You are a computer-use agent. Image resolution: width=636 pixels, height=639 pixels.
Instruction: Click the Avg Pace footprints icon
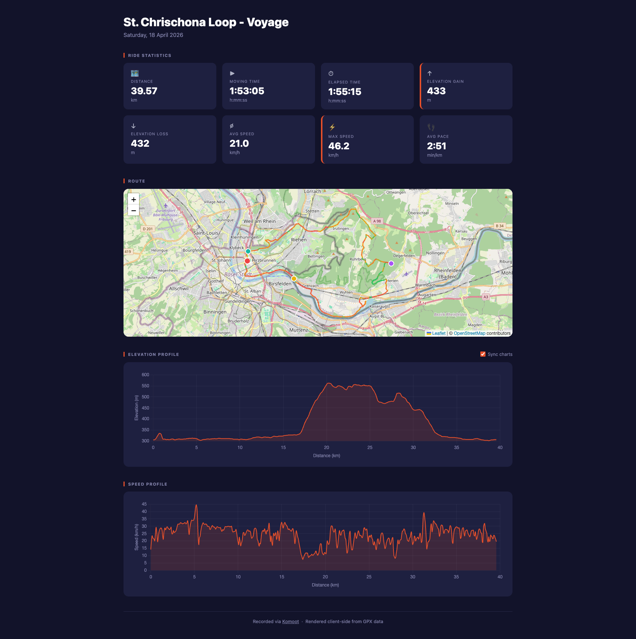click(431, 127)
